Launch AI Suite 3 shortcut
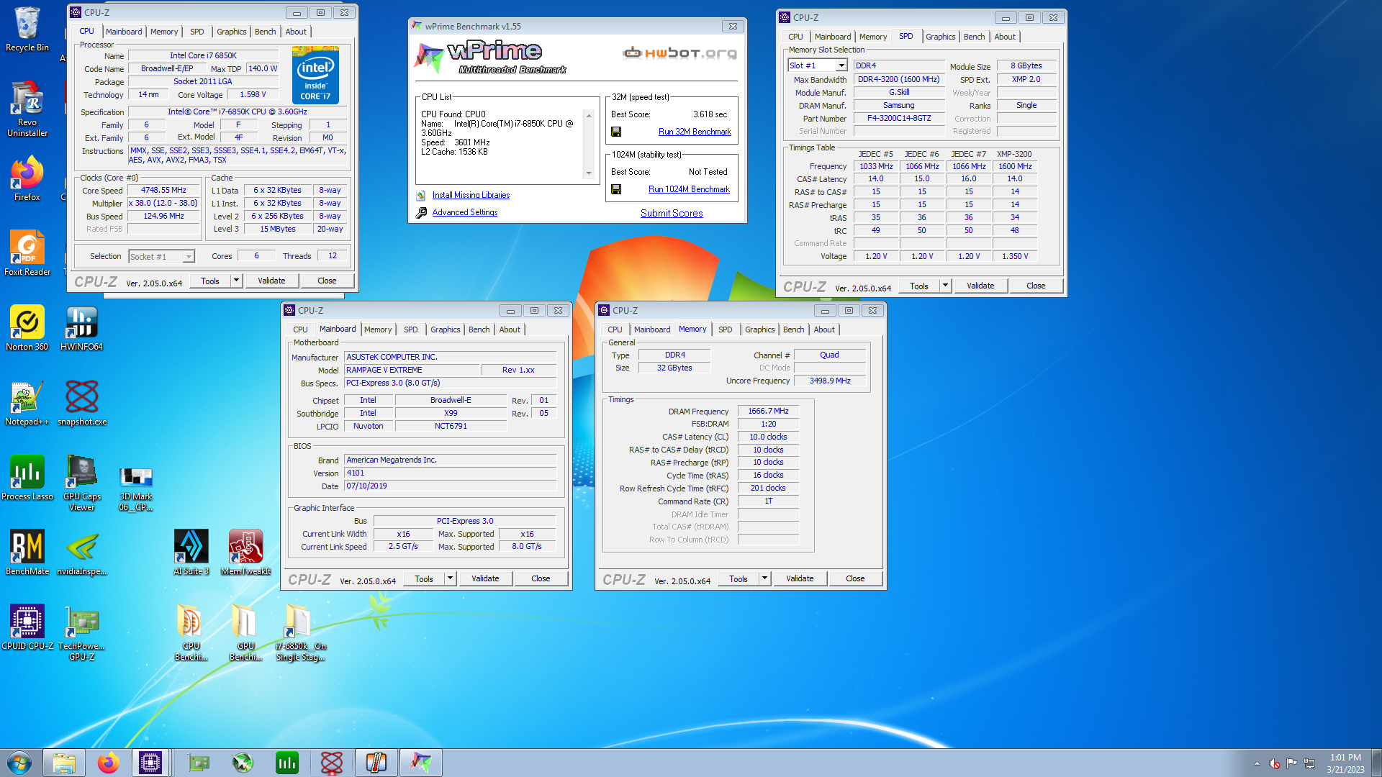 pyautogui.click(x=191, y=553)
